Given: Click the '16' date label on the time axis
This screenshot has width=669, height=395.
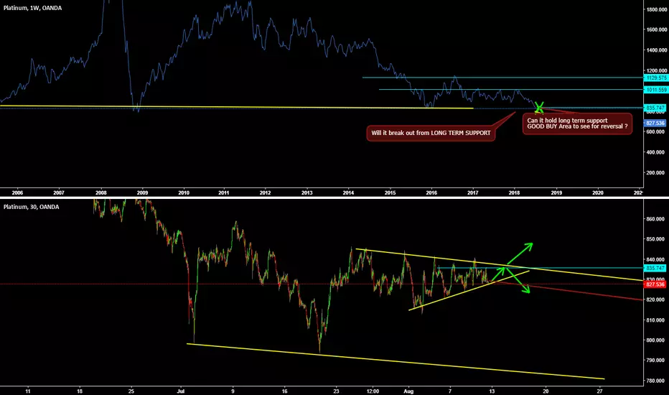Looking at the screenshot, I should tap(284, 391).
